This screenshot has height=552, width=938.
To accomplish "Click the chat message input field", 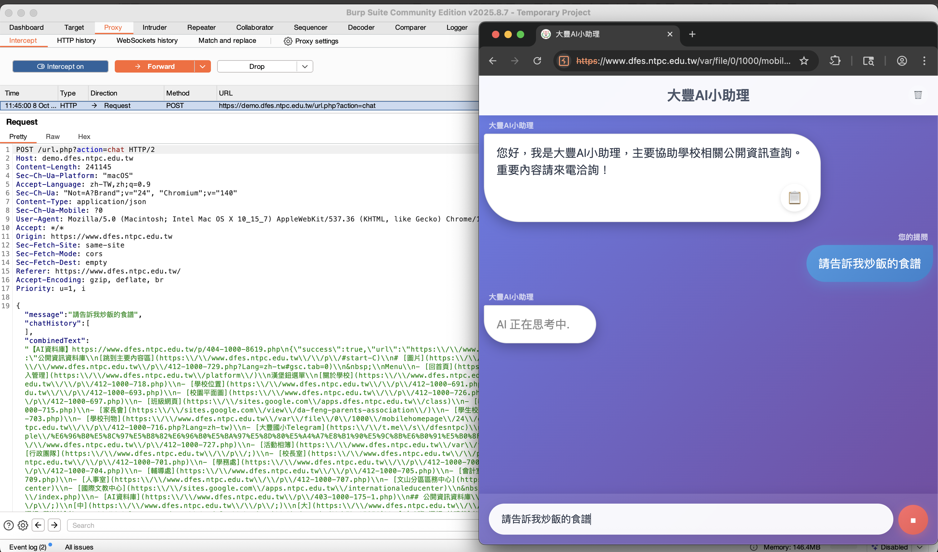I will [x=691, y=519].
